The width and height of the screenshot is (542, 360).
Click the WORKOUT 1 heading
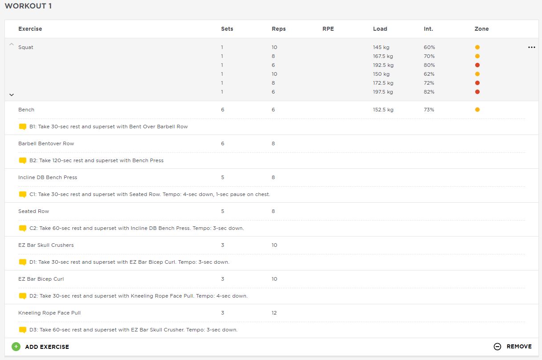pos(28,6)
